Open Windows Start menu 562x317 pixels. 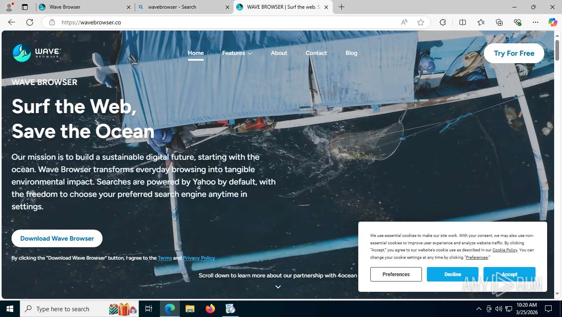tap(10, 309)
